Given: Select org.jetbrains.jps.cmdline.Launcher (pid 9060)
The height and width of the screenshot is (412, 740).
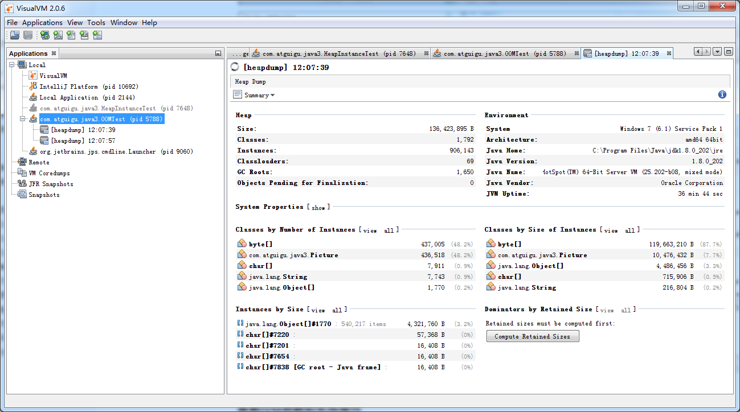Looking at the screenshot, I should click(116, 151).
